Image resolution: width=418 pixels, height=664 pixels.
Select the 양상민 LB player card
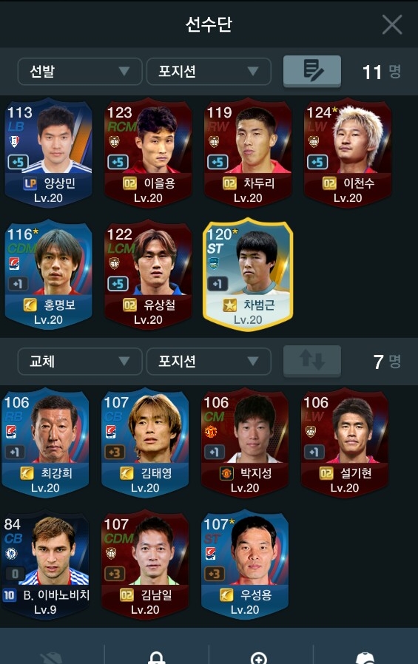pos(48,153)
